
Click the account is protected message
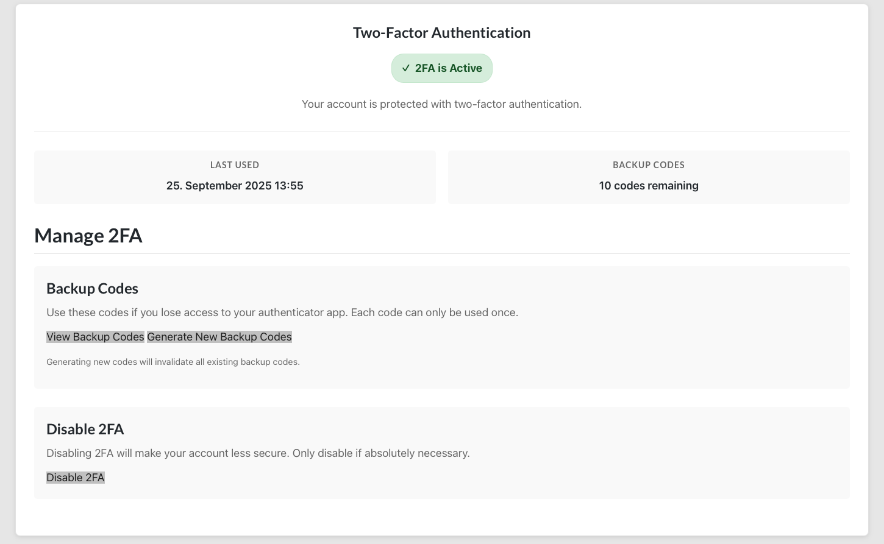coord(441,104)
